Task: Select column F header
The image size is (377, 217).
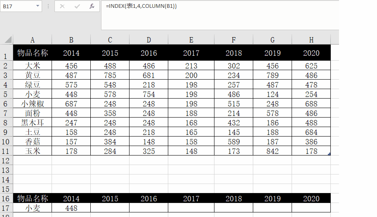Action: 234,40
